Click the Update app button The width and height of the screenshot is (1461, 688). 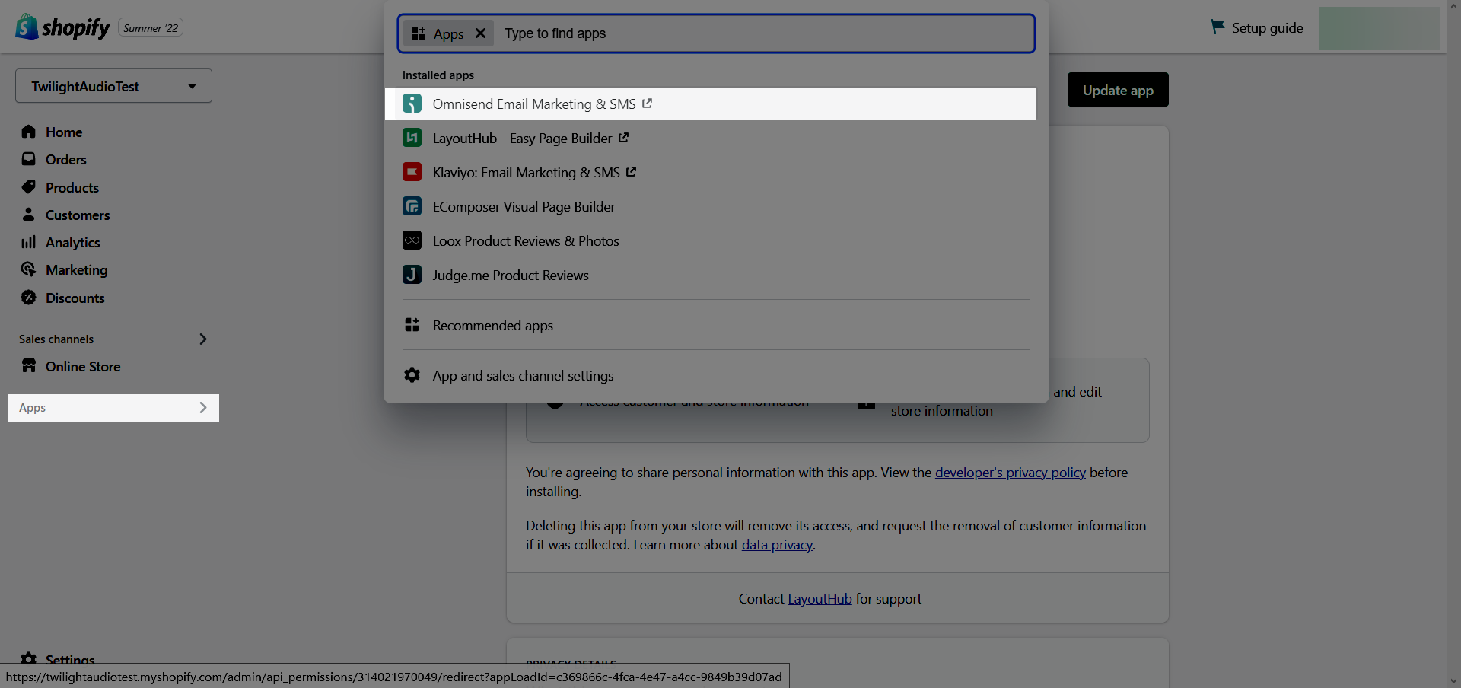(1118, 90)
